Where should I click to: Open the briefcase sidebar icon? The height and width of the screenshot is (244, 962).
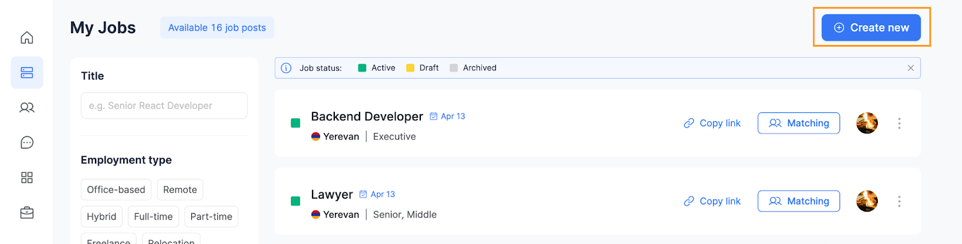pos(27,213)
